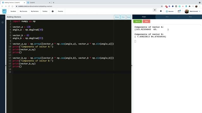Click the info circle icon in the nav bar

point(53,11)
